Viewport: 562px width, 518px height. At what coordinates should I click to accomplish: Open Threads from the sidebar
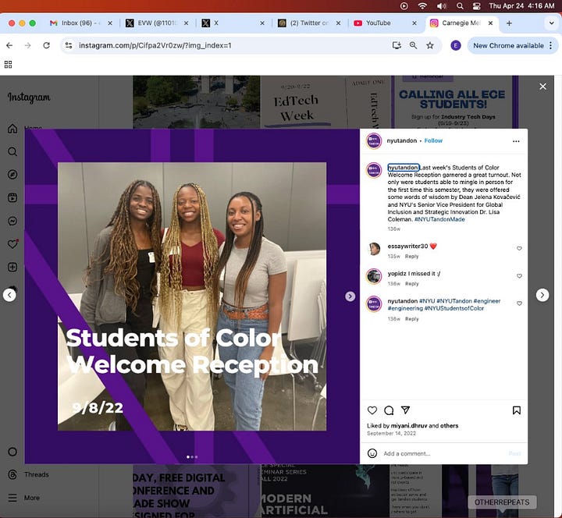click(x=28, y=474)
